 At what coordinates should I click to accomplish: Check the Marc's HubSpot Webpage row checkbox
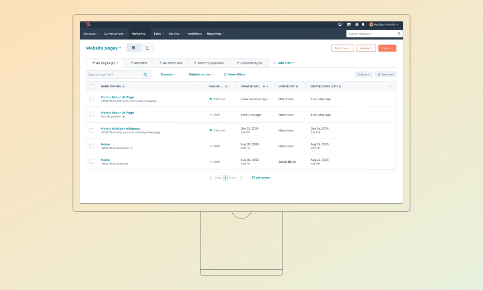[x=91, y=130]
